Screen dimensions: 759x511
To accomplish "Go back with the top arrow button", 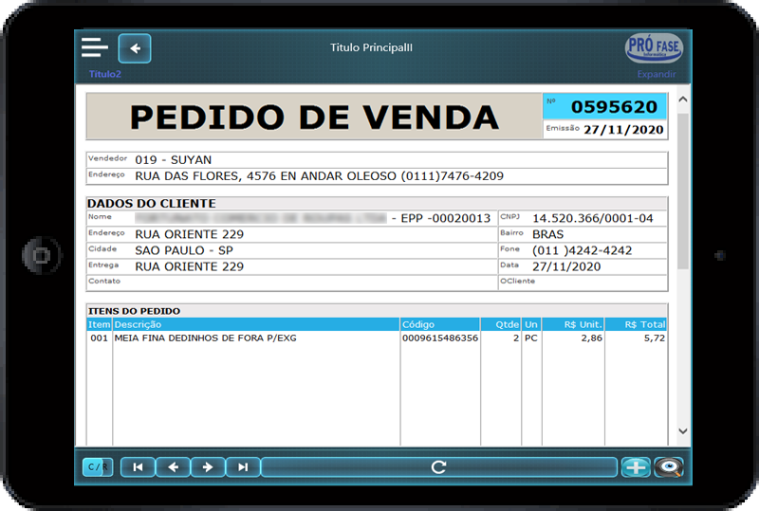I will (x=135, y=48).
